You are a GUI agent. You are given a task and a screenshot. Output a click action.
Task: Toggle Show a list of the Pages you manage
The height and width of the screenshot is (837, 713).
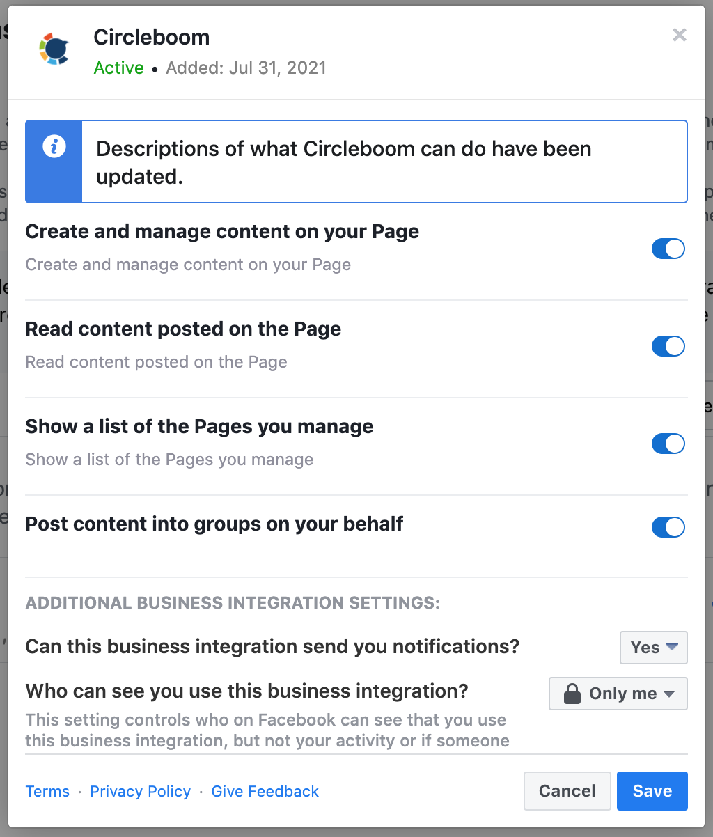[x=668, y=444]
